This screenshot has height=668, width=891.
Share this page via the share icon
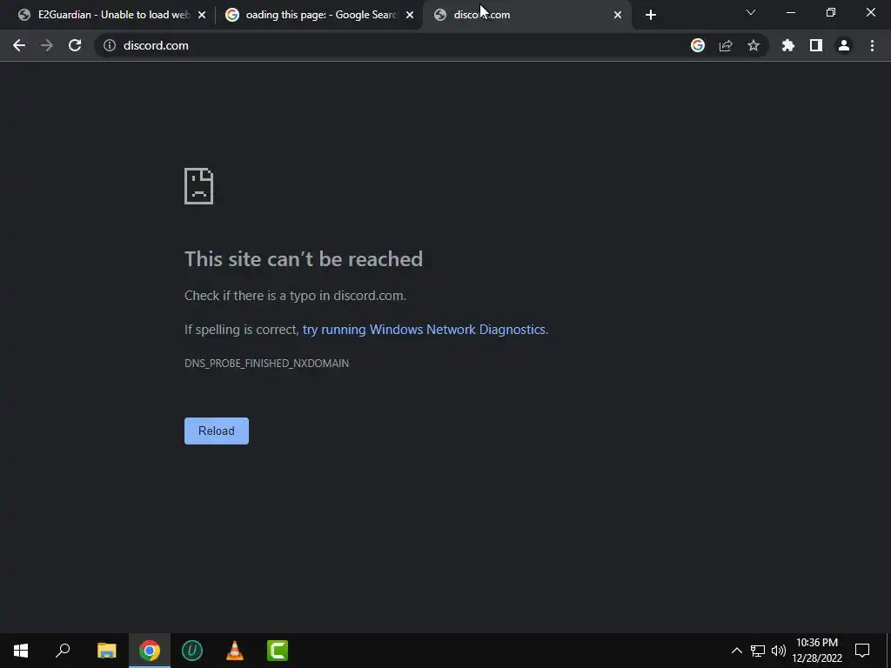tap(726, 45)
